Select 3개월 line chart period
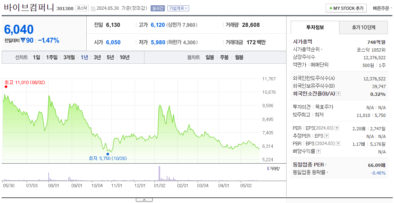Screen dimensions: 394x203 (x=69, y=57)
